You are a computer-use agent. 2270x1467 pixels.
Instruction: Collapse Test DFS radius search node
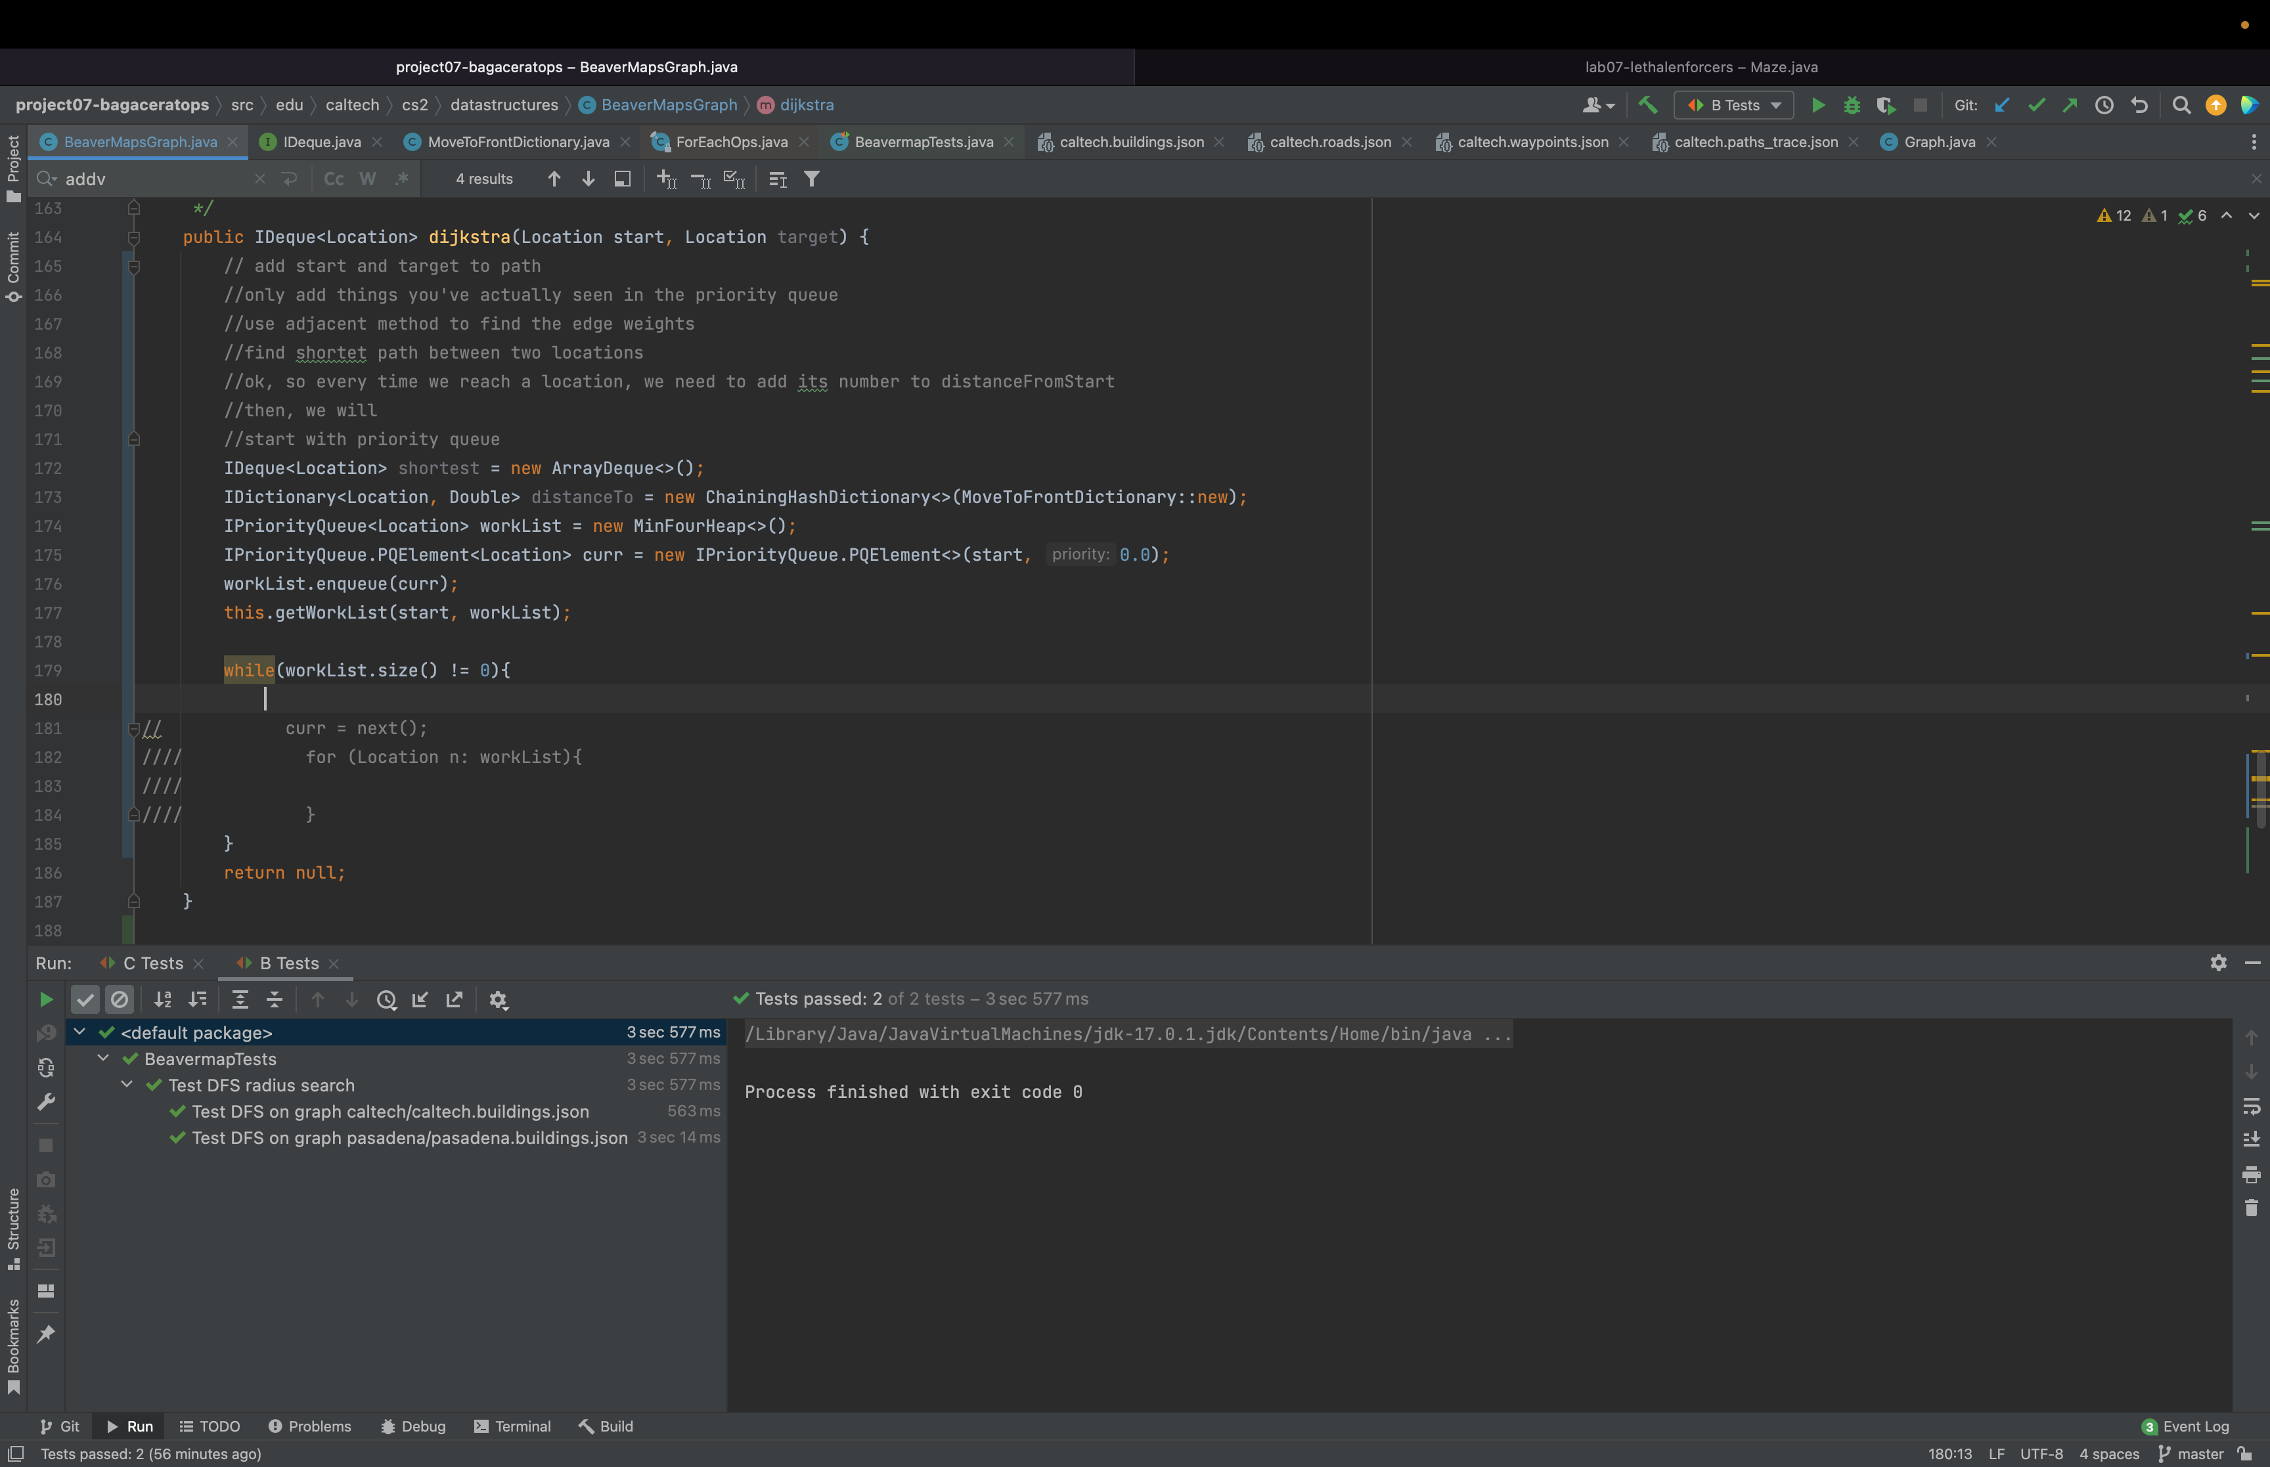127,1085
